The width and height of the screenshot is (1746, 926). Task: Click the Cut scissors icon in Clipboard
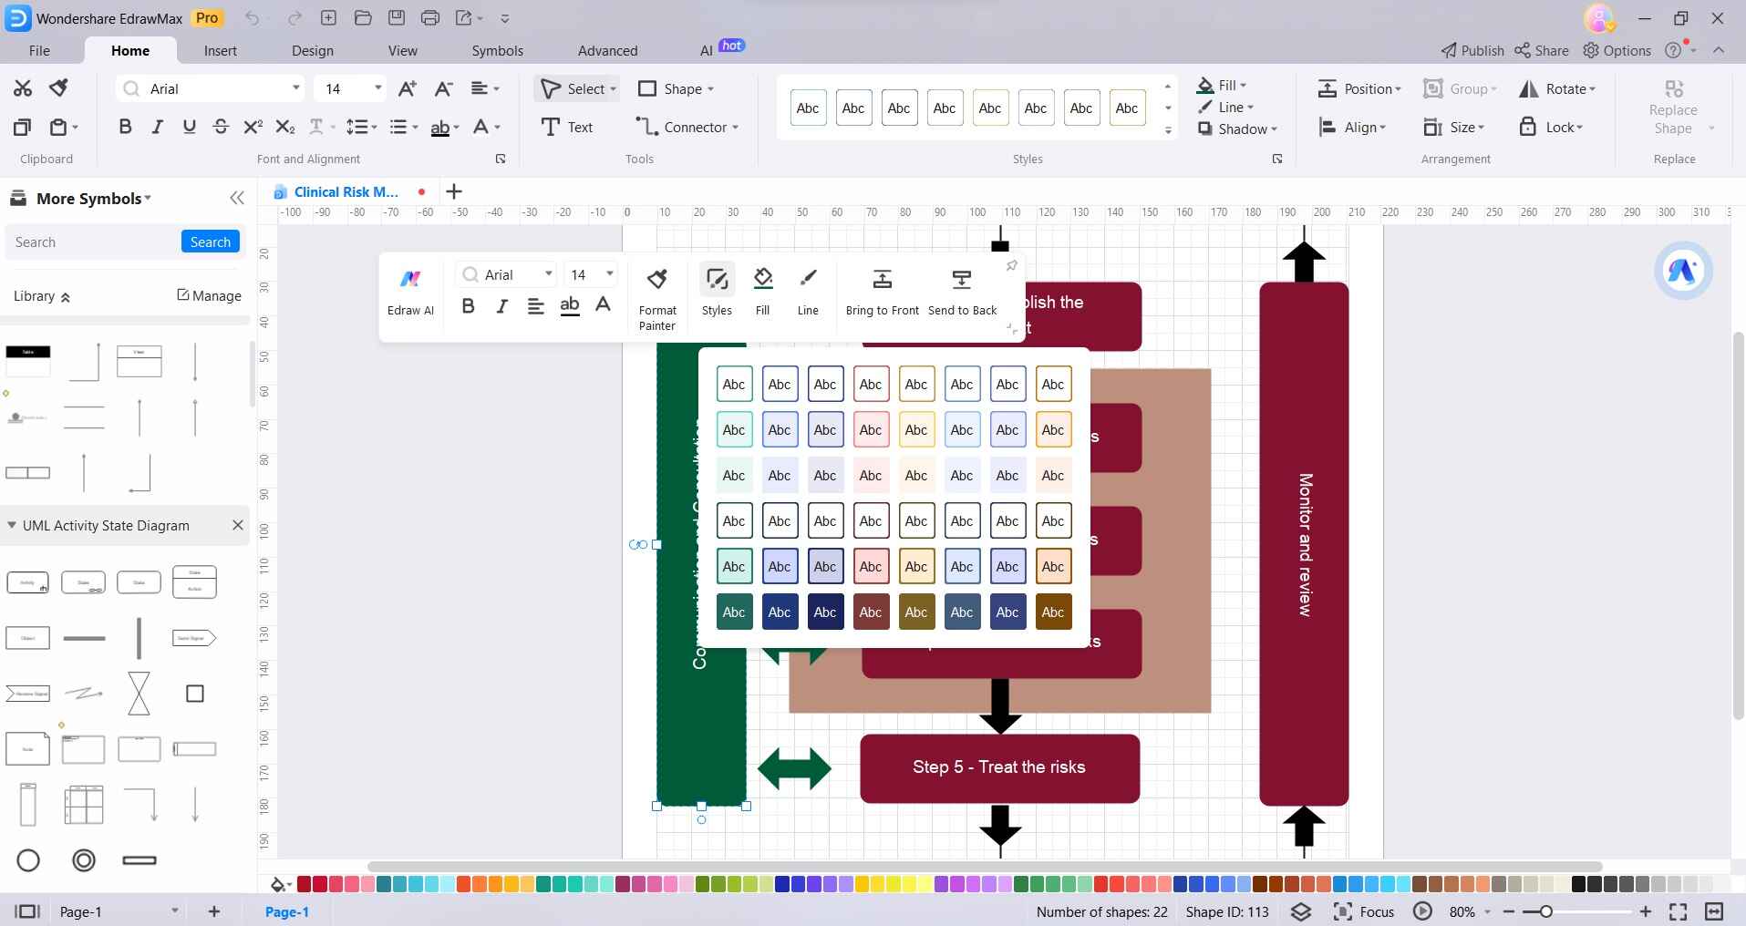click(23, 88)
